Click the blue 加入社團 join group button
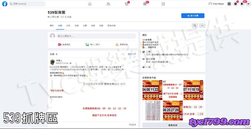Screen dimensions: 251x129 click(x=193, y=16)
